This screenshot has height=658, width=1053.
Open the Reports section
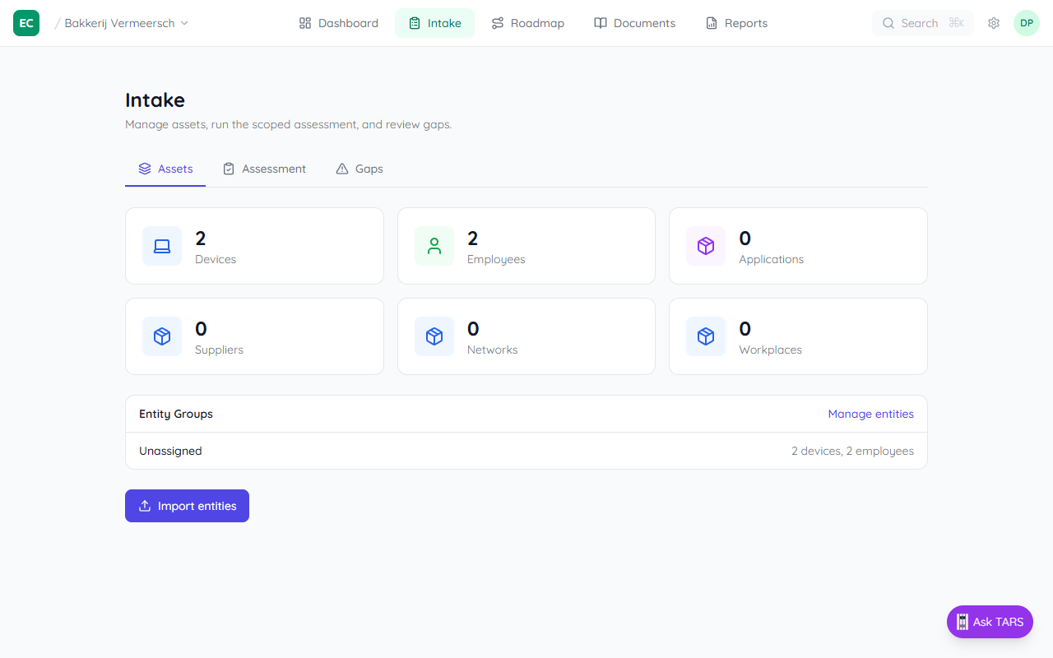[737, 23]
